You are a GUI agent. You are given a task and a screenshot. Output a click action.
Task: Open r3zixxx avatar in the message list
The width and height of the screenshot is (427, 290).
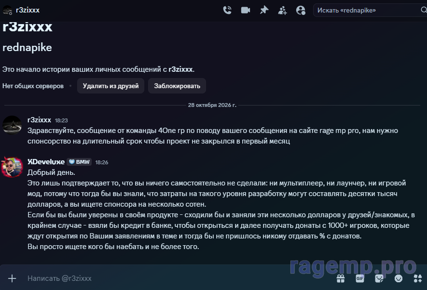click(12, 125)
